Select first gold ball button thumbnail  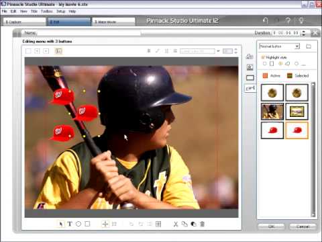pos(272,93)
